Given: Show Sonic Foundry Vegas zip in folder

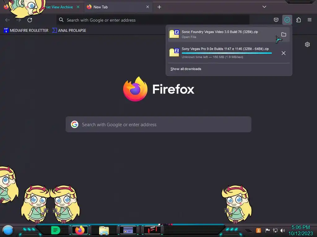Looking at the screenshot, I should pyautogui.click(x=284, y=35).
